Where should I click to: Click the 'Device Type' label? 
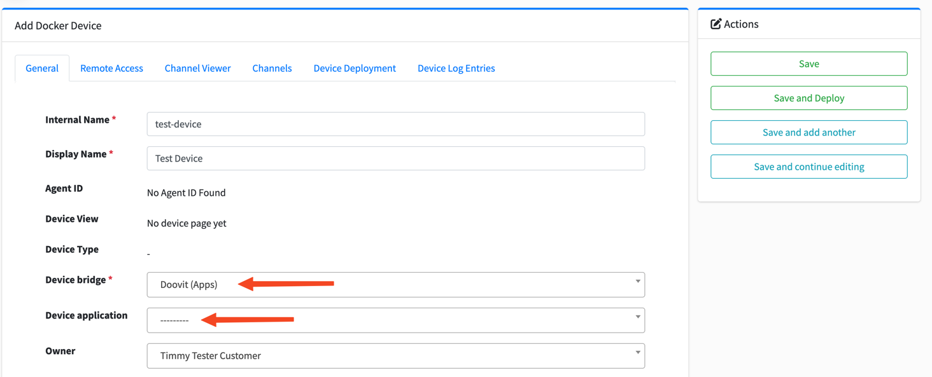(x=71, y=249)
